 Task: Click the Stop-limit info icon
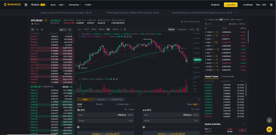pyautogui.click(x=118, y=104)
